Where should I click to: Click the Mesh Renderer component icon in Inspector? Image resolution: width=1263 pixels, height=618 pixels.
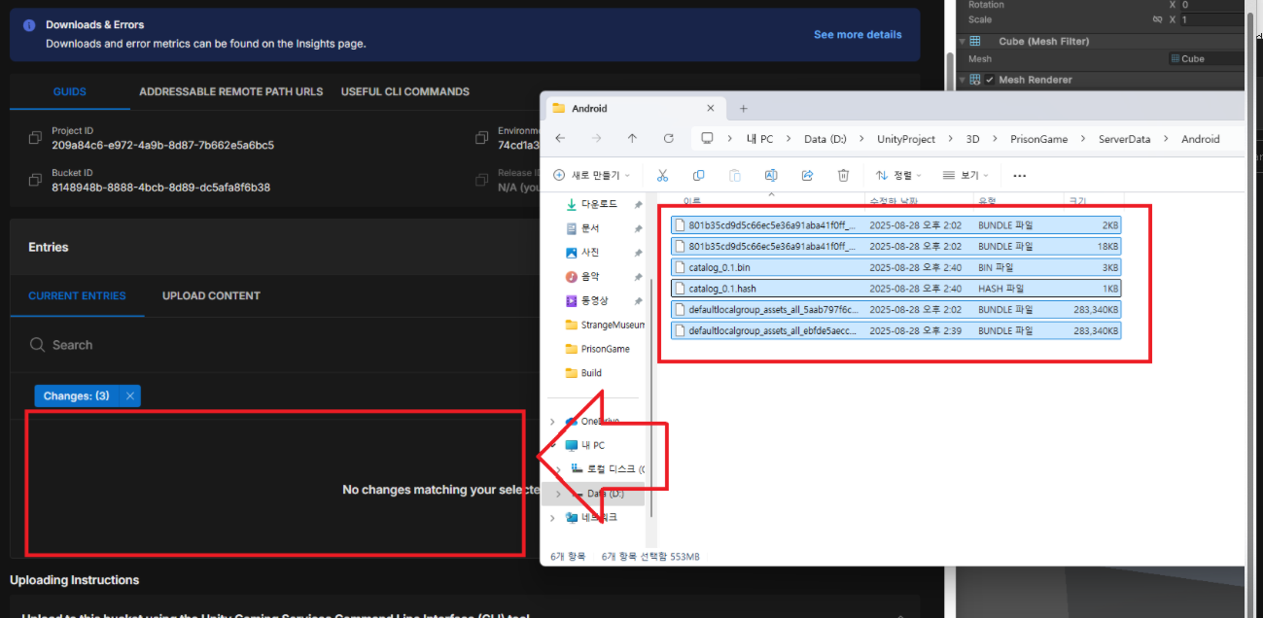[x=975, y=80]
